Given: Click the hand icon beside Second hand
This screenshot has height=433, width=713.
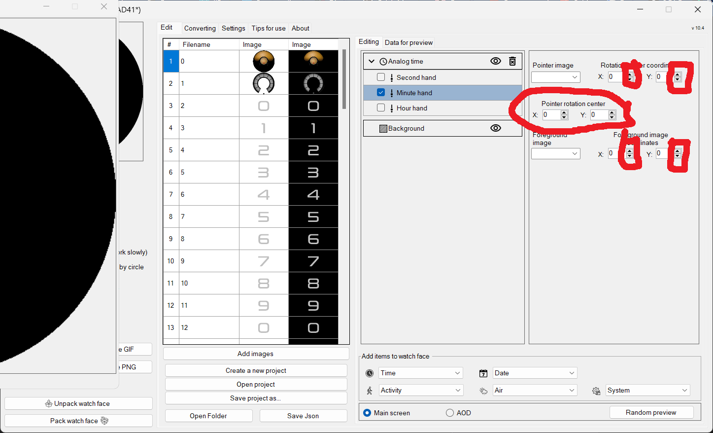Looking at the screenshot, I should (392, 78).
